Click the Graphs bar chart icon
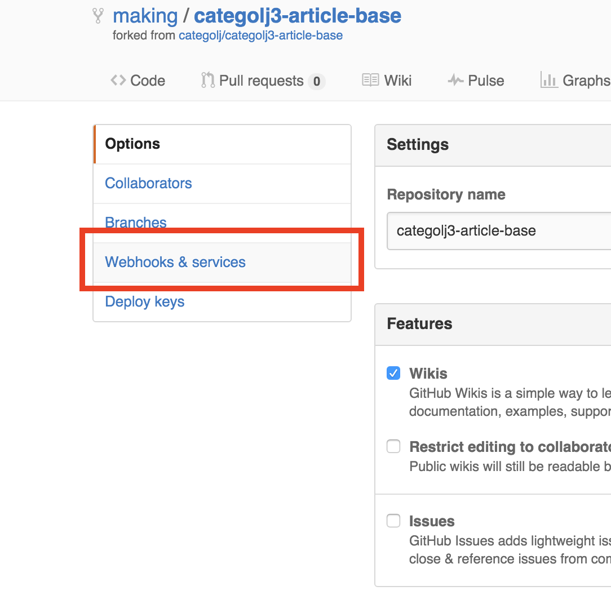This screenshot has height=595, width=611. tap(548, 81)
